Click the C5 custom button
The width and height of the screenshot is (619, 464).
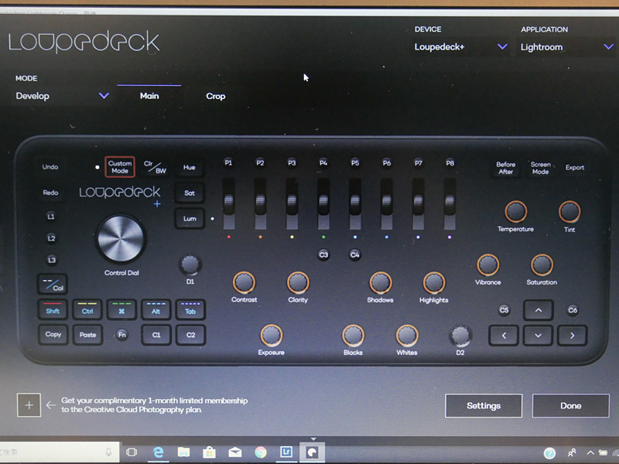pos(504,310)
